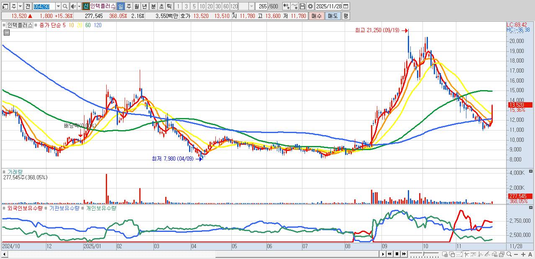The height and width of the screenshot is (259, 535).
Task: Open the stock code history dropdown
Action: coord(58,6)
